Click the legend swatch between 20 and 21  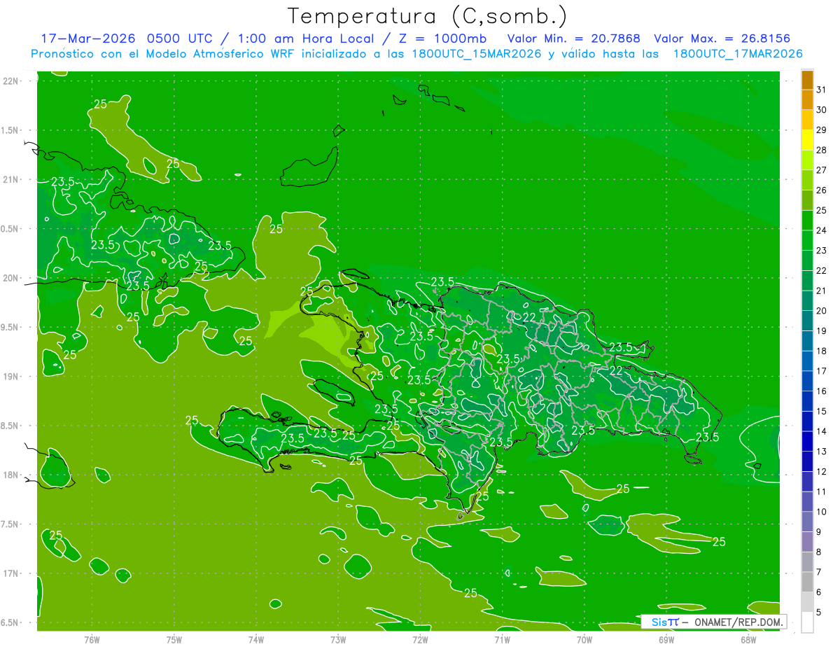[x=807, y=301]
